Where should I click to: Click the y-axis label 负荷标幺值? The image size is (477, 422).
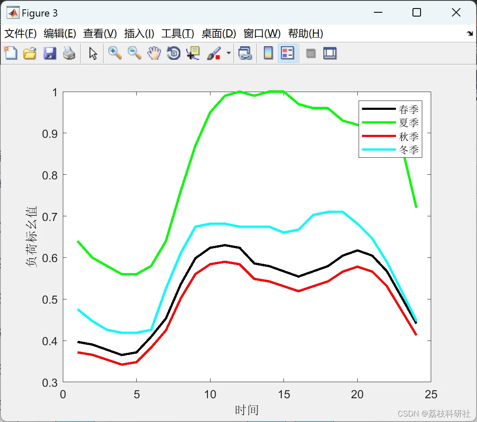(31, 237)
